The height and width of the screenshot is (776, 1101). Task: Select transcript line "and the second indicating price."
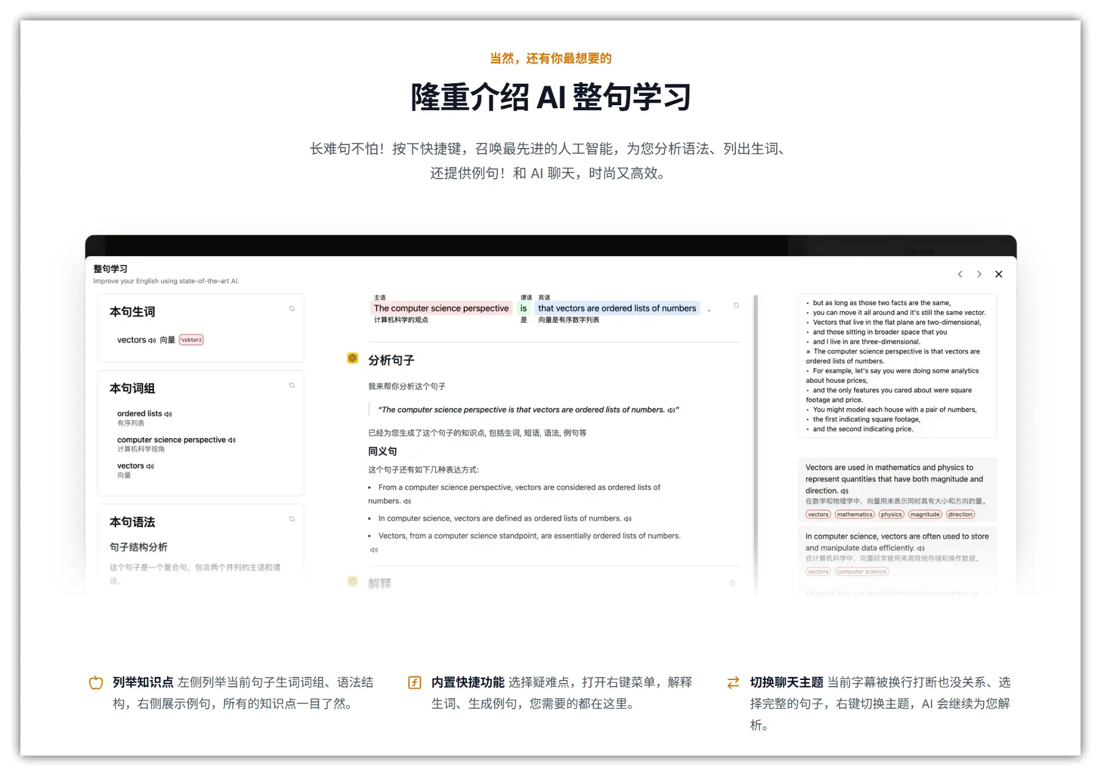pyautogui.click(x=862, y=429)
